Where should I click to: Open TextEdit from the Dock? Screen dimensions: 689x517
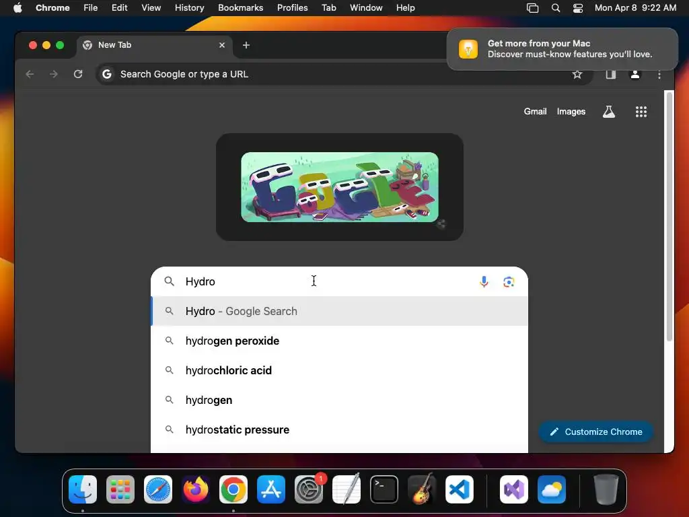(x=347, y=489)
